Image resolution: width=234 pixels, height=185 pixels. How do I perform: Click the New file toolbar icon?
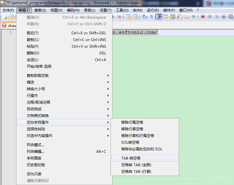[x=4, y=17]
